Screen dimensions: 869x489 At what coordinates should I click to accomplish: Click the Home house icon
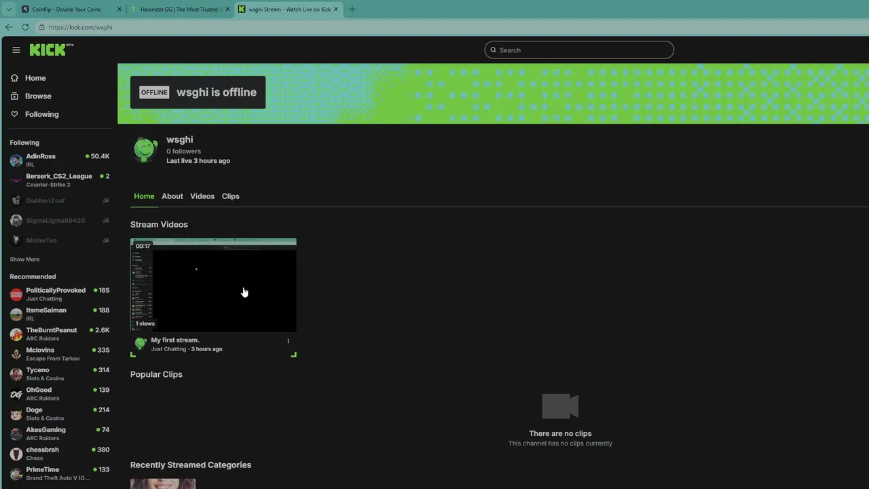click(x=14, y=78)
